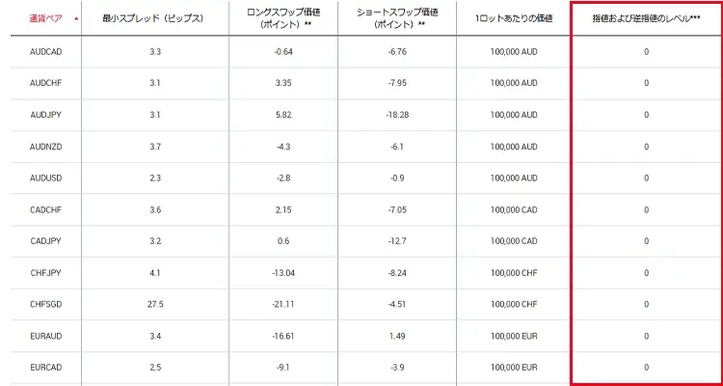Select the 最小スプレッド（ピップス） column header
This screenshot has width=723, height=386.
(x=155, y=19)
